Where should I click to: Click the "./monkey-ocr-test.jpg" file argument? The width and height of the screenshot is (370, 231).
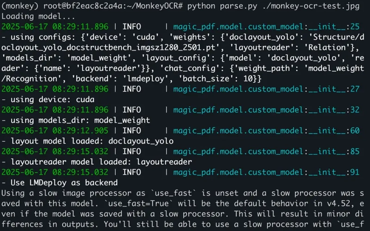pyautogui.click(x=311, y=6)
